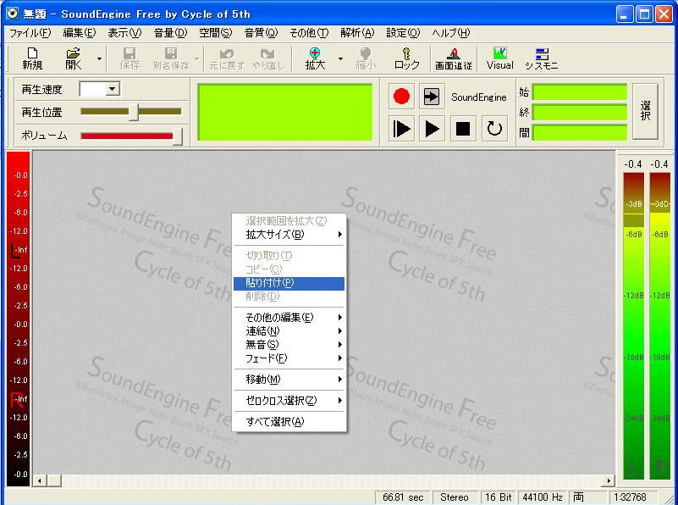The height and width of the screenshot is (505, 678).
Task: Click the 間 duration field
Action: click(x=580, y=132)
